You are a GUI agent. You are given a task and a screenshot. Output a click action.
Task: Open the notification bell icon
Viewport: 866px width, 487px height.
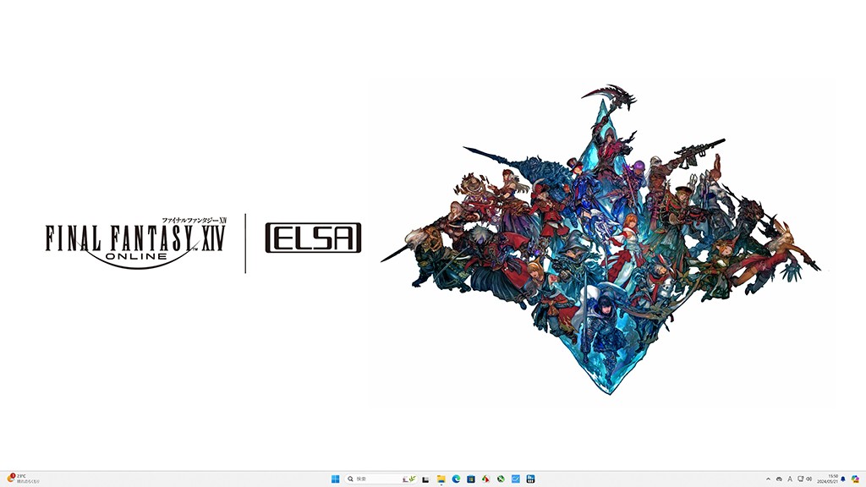click(843, 479)
